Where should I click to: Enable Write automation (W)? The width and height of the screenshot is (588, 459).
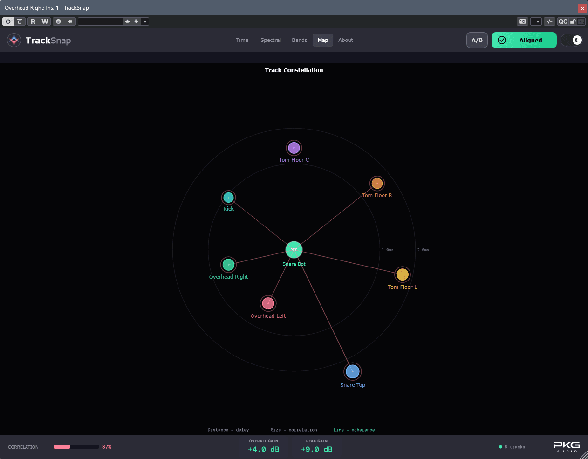(45, 21)
